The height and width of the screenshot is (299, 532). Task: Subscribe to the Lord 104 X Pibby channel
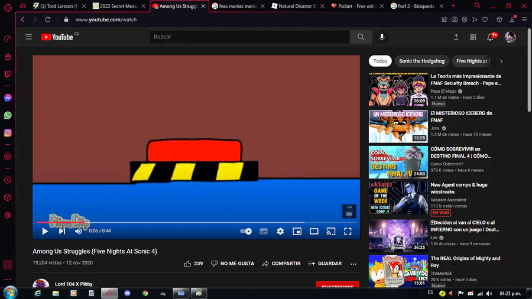tap(338, 285)
